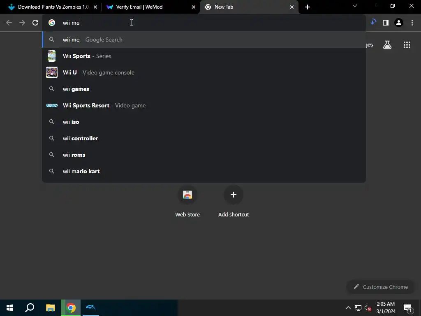Open the clock showing 2:05 AM
Viewport: 421px width, 316px height.
click(386, 308)
